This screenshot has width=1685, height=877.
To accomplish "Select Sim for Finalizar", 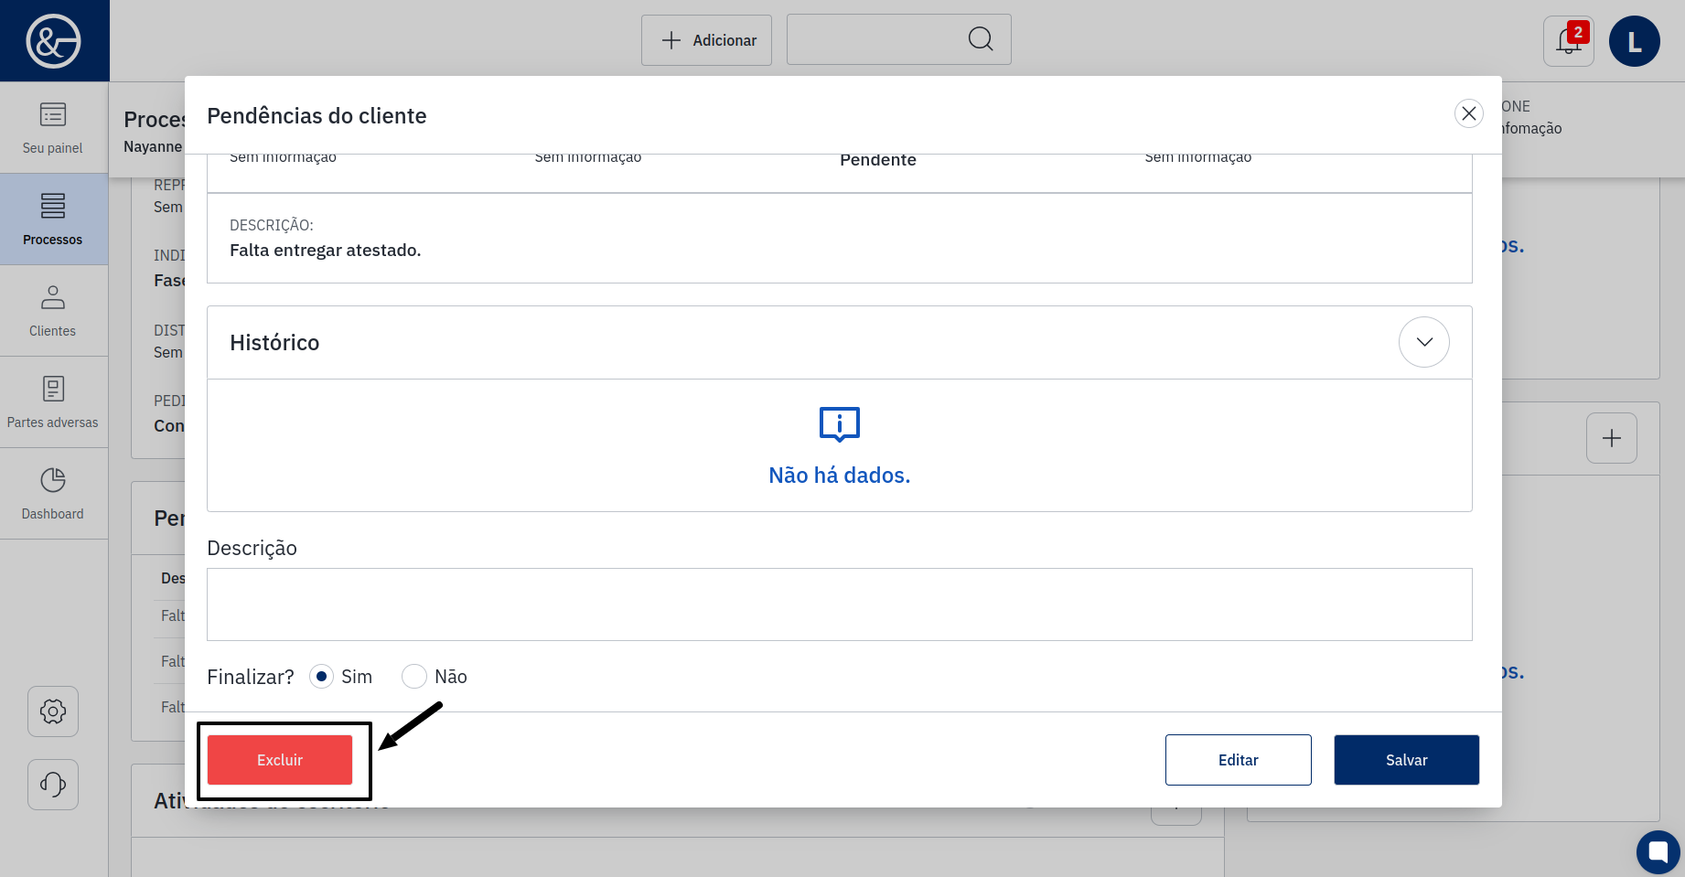I will click(321, 677).
